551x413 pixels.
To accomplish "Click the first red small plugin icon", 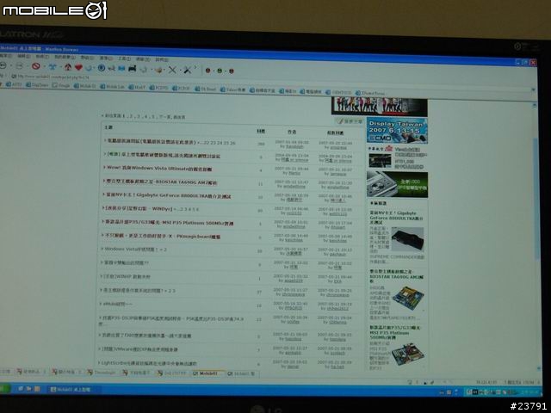I will (207, 71).
